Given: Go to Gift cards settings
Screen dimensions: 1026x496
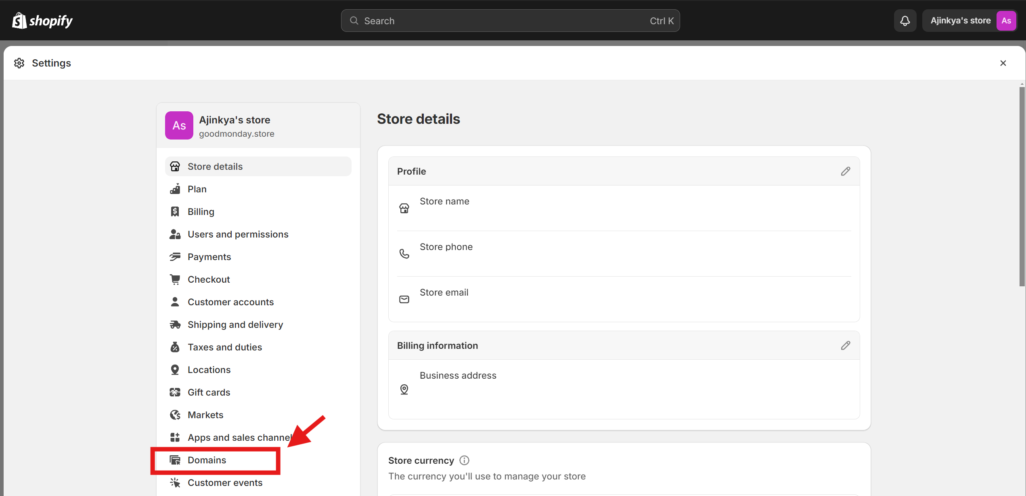Looking at the screenshot, I should [258, 392].
